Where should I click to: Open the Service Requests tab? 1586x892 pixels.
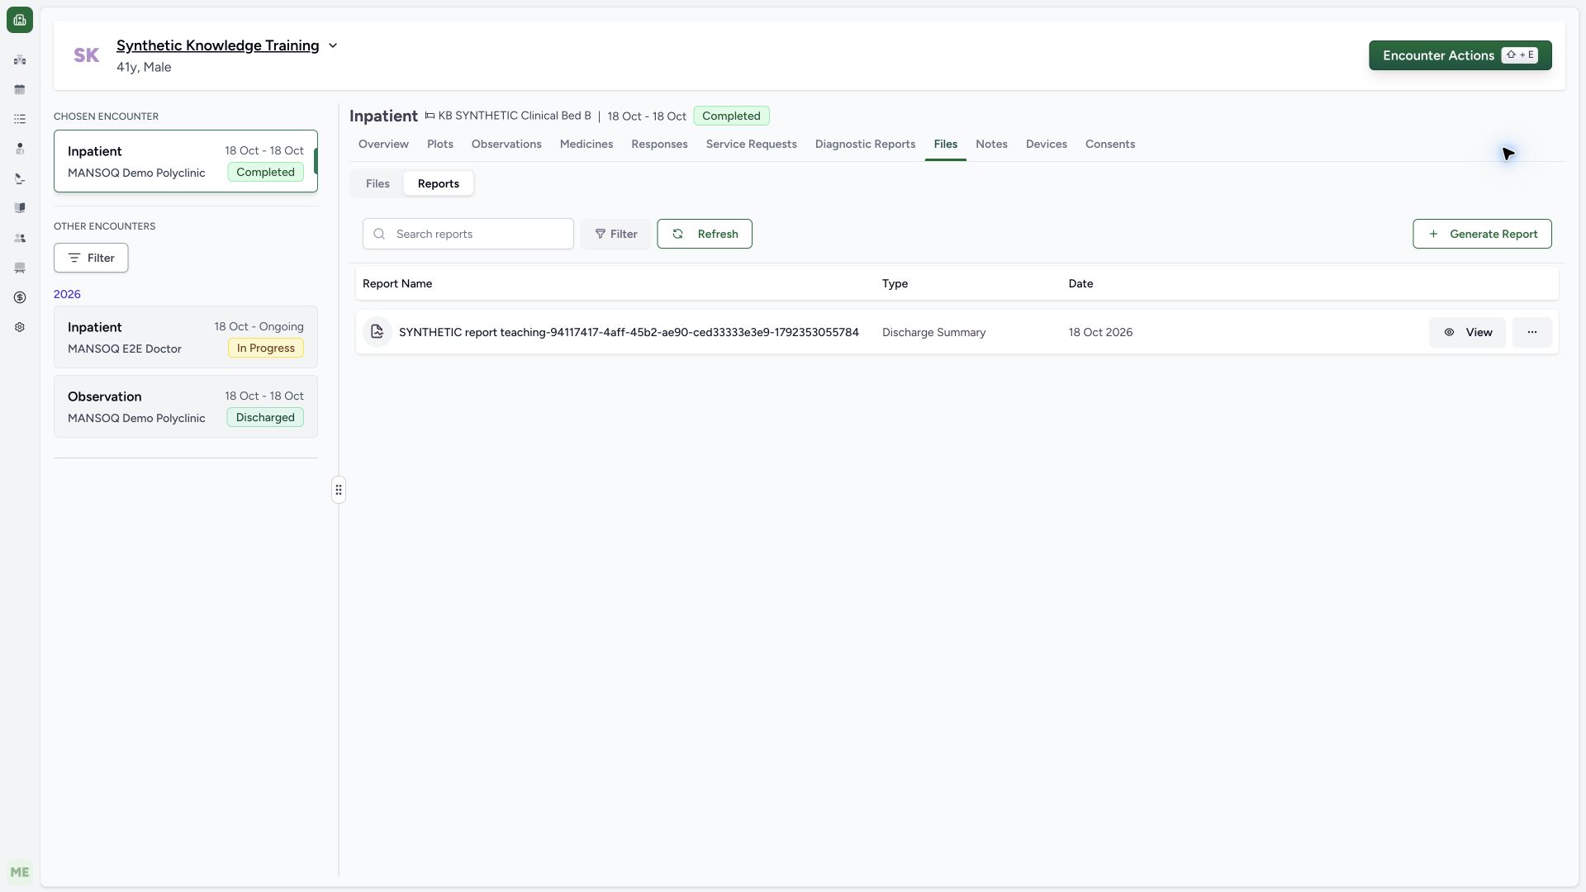point(751,144)
